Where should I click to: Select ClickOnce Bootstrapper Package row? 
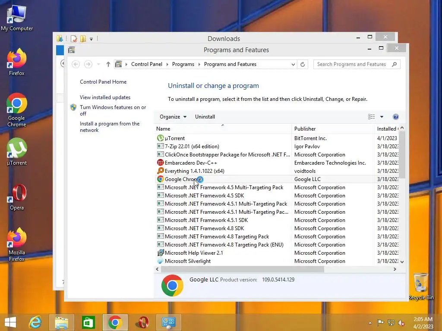pos(278,155)
